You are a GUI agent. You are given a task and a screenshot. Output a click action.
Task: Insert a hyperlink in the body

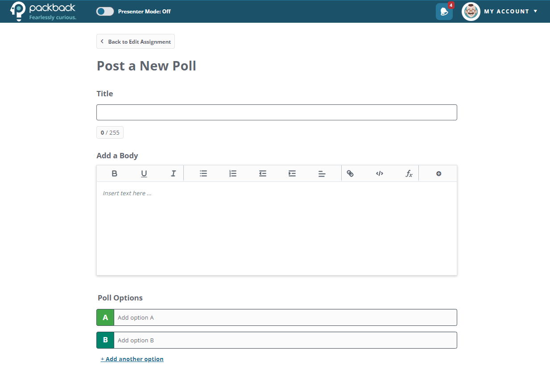pos(350,173)
